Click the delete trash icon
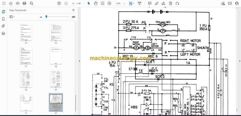This screenshot has width=241, height=116. [170, 3]
